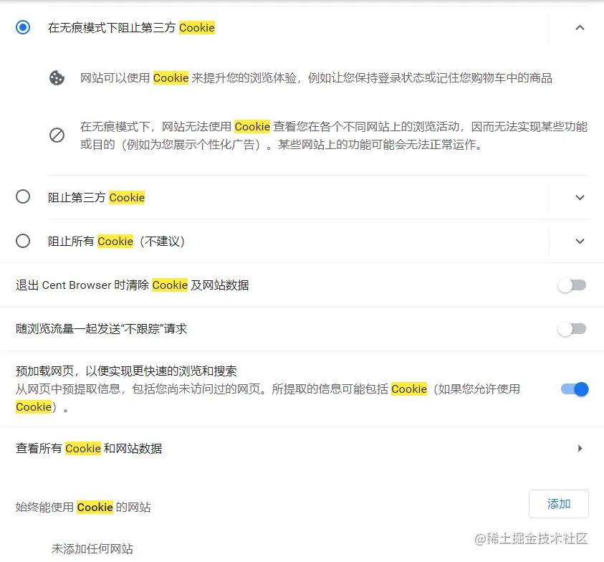Enable the "不跟踪" request toggle
Screen dimensions: 604x562
pyautogui.click(x=571, y=328)
